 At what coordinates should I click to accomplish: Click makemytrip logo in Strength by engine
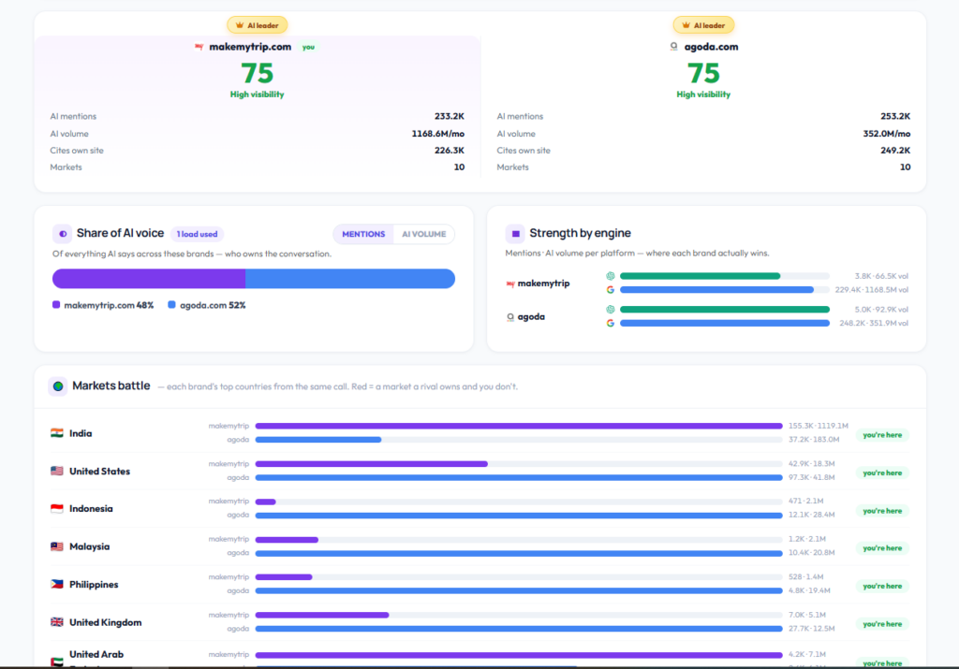click(510, 284)
